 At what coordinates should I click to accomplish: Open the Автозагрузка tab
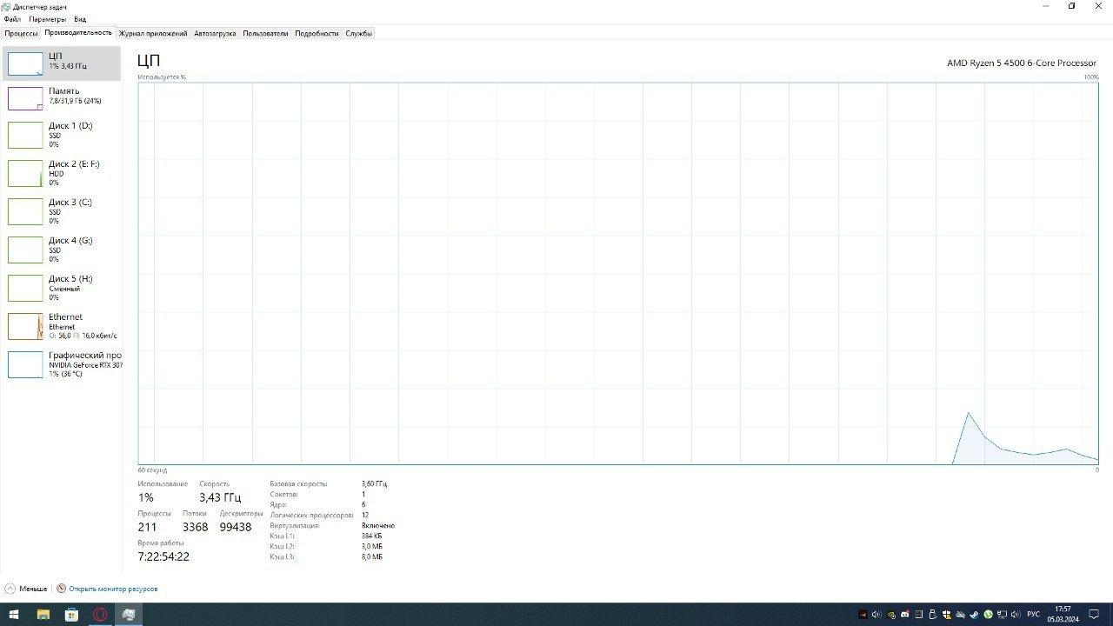pos(215,33)
